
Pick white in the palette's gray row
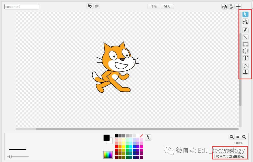(138, 136)
